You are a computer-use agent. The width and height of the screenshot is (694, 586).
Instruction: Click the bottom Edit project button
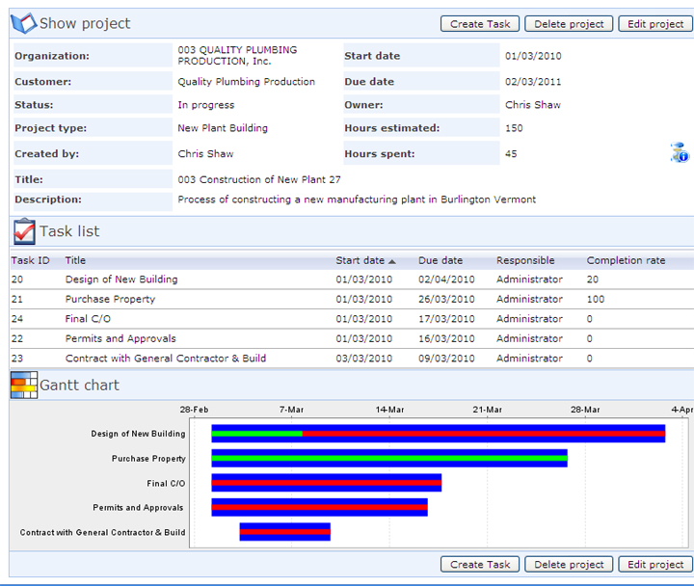tap(655, 564)
